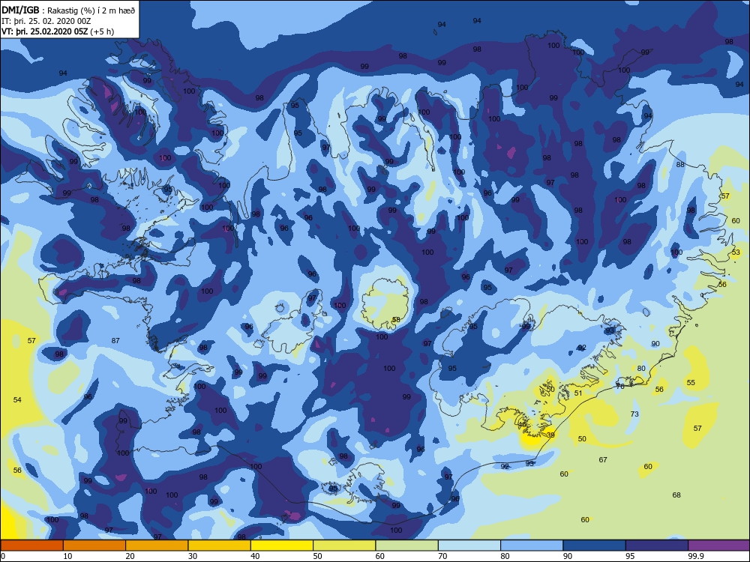
Task: Click the 'VT: þri. 25.02.2020 05Z (+5 h)' line
Action: click(x=58, y=31)
